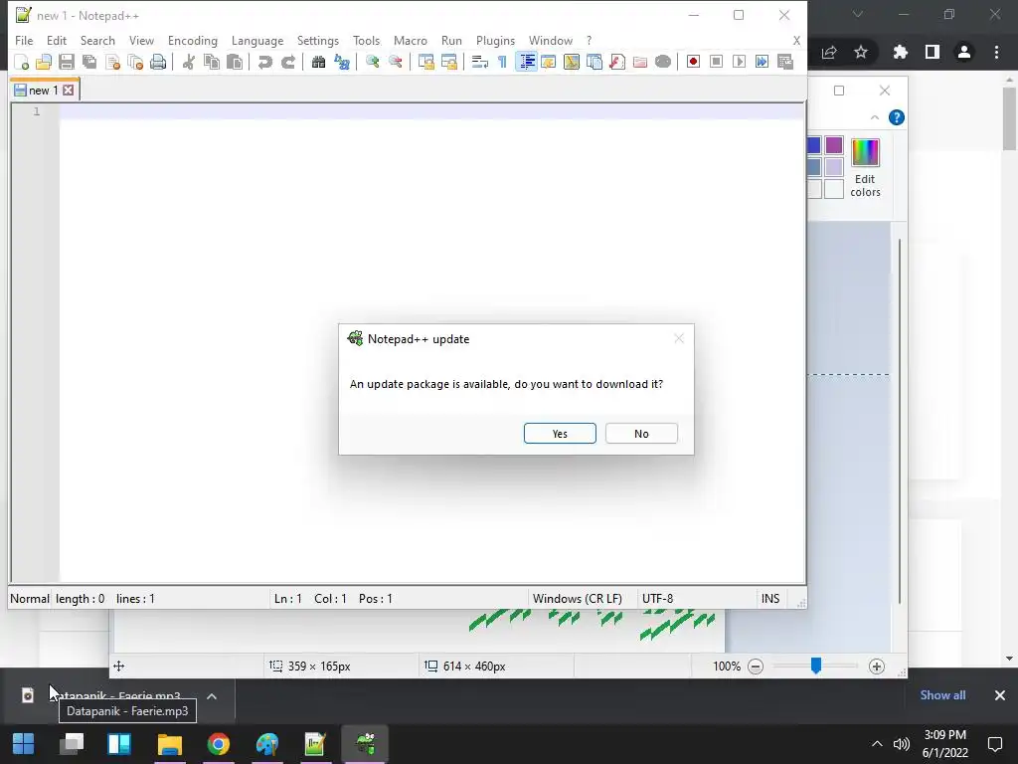Open Chrome extensions puzzle icon

coord(901,52)
